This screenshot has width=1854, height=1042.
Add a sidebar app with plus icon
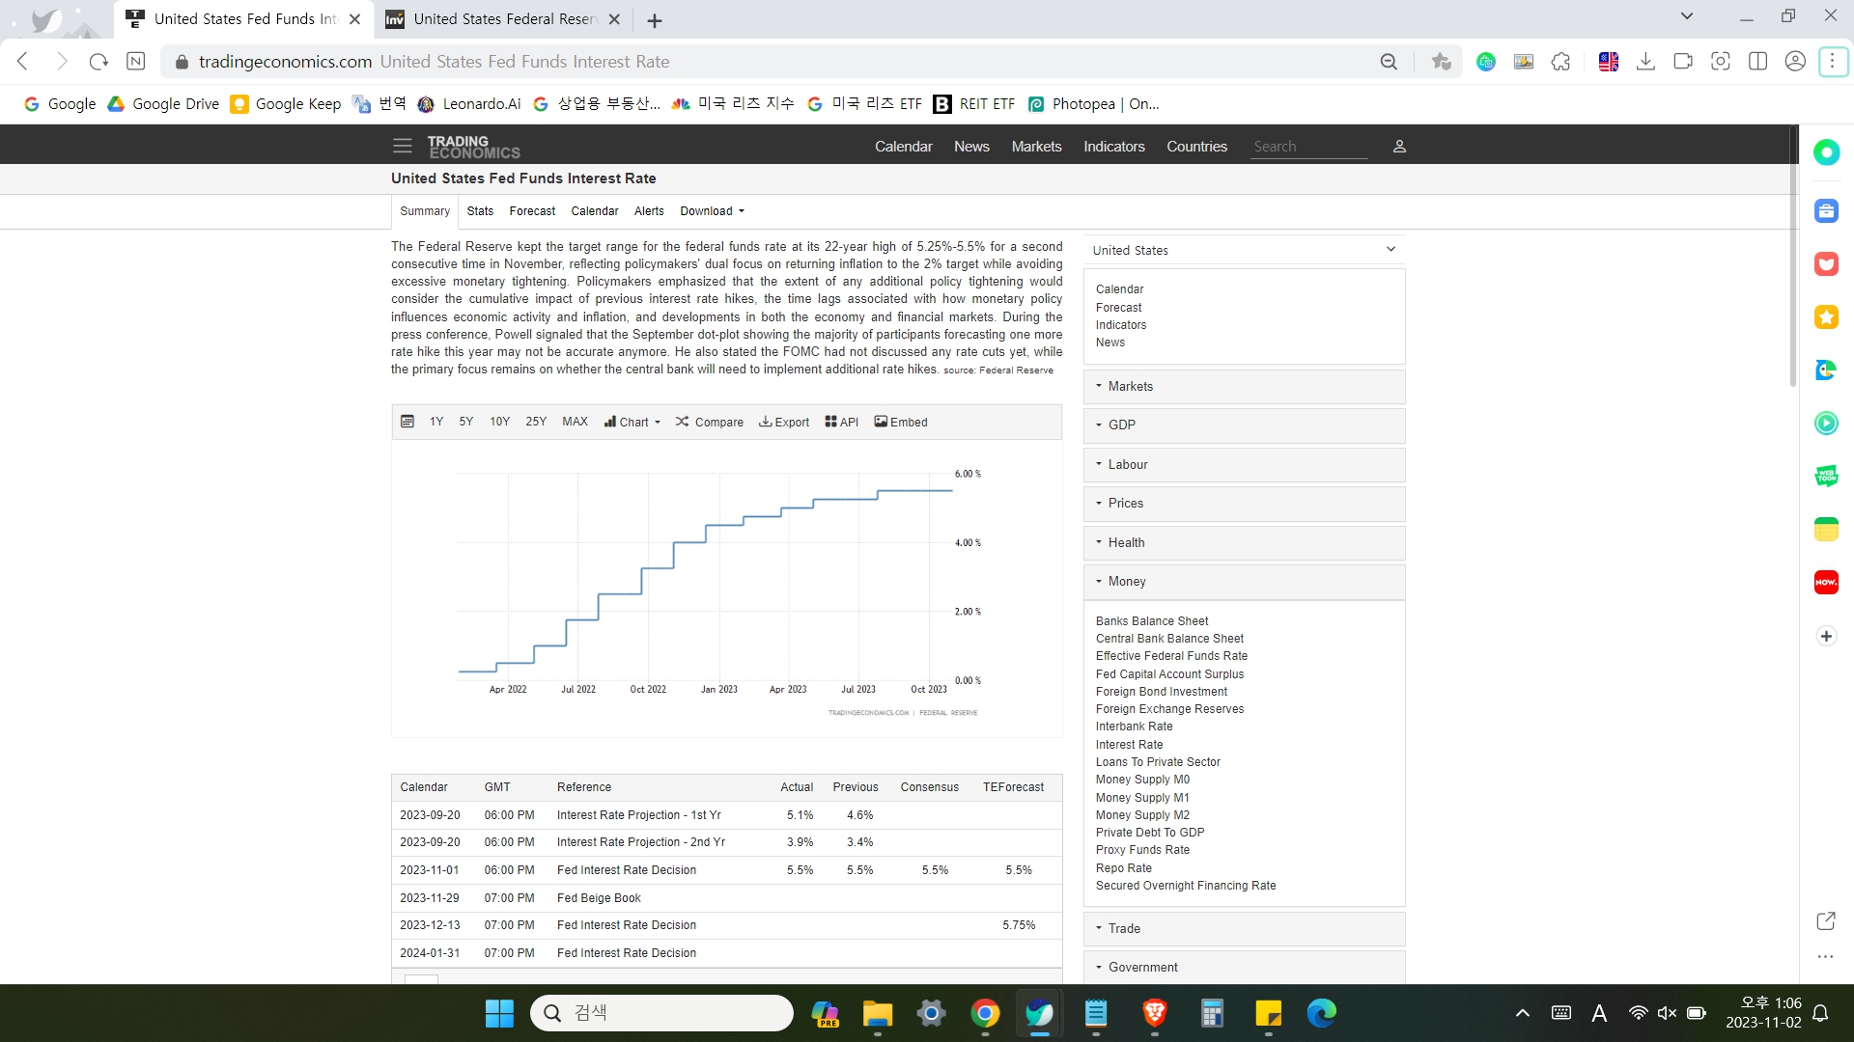pyautogui.click(x=1826, y=636)
